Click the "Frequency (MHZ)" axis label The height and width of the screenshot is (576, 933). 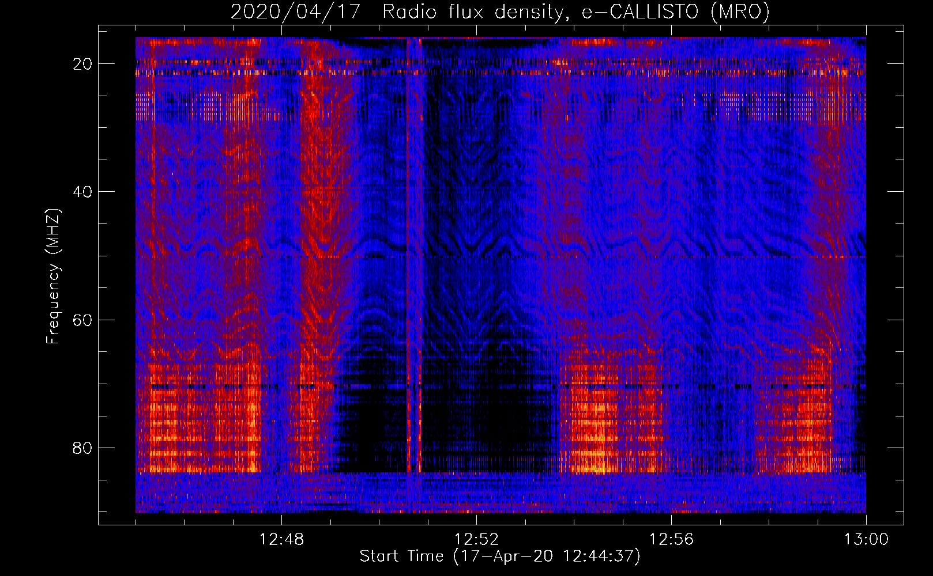(53, 276)
